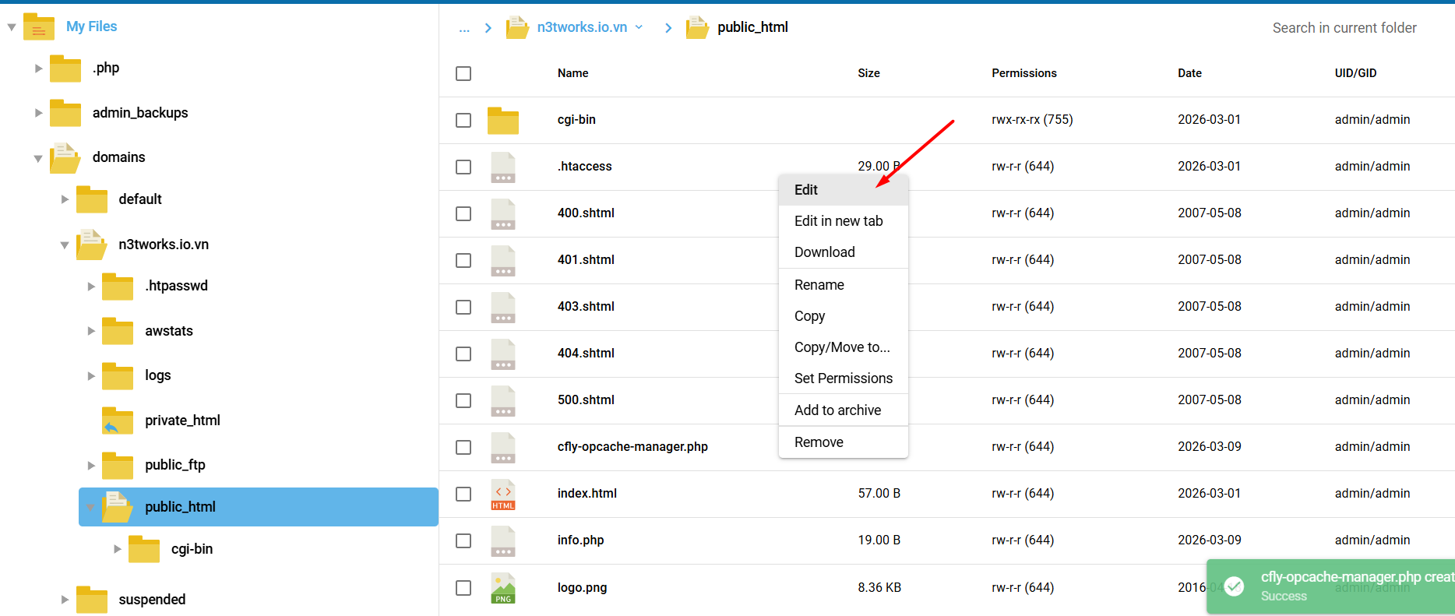The width and height of the screenshot is (1455, 616).
Task: Collapse the domains tree node
Action: pyautogui.click(x=38, y=158)
